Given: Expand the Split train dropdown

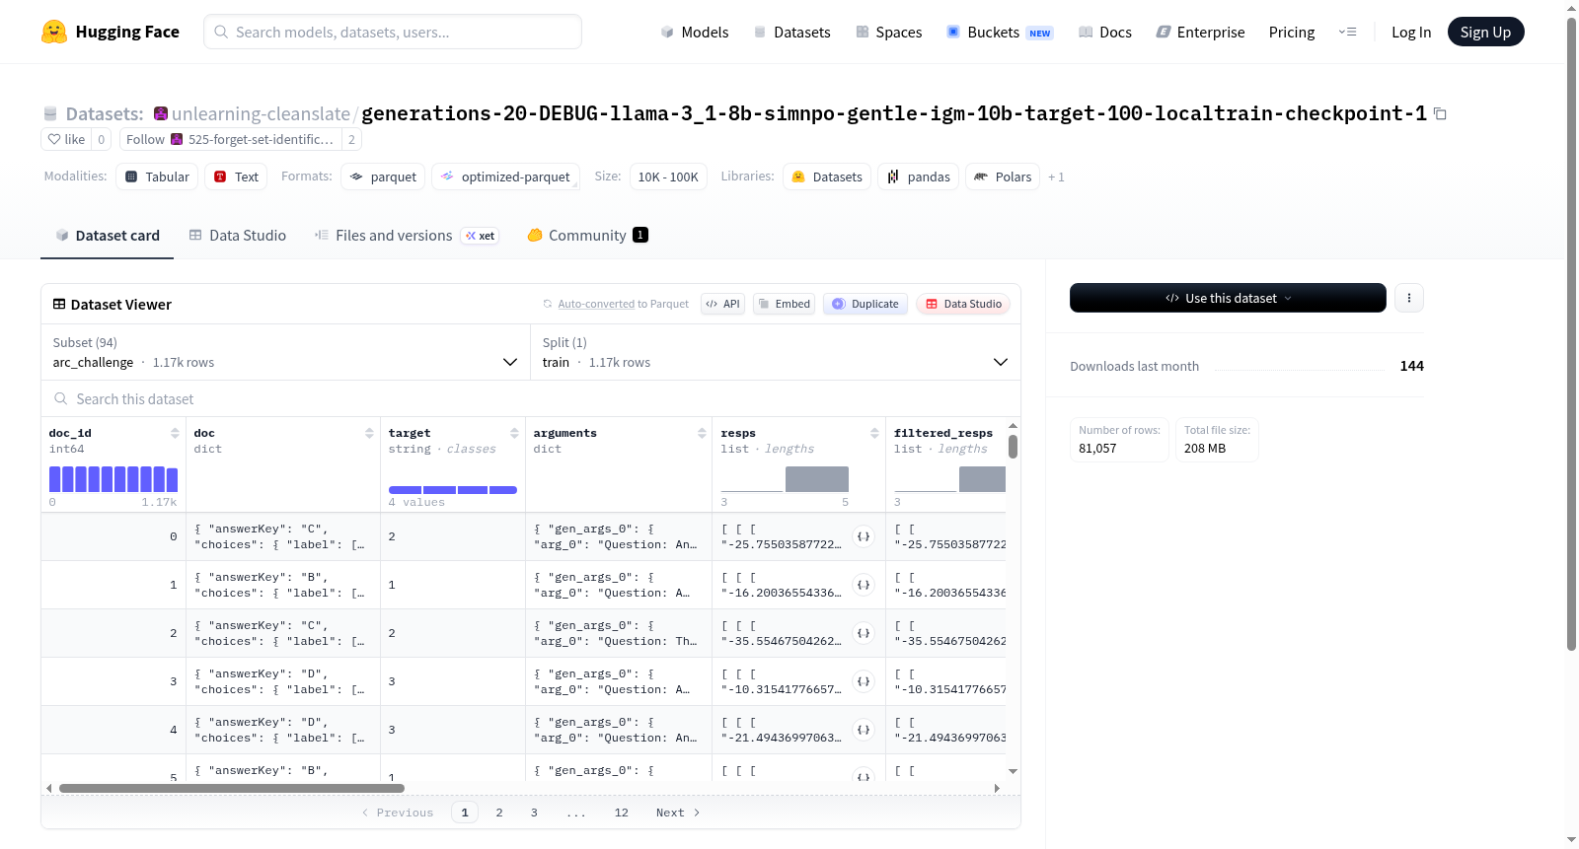Looking at the screenshot, I should 776,353.
